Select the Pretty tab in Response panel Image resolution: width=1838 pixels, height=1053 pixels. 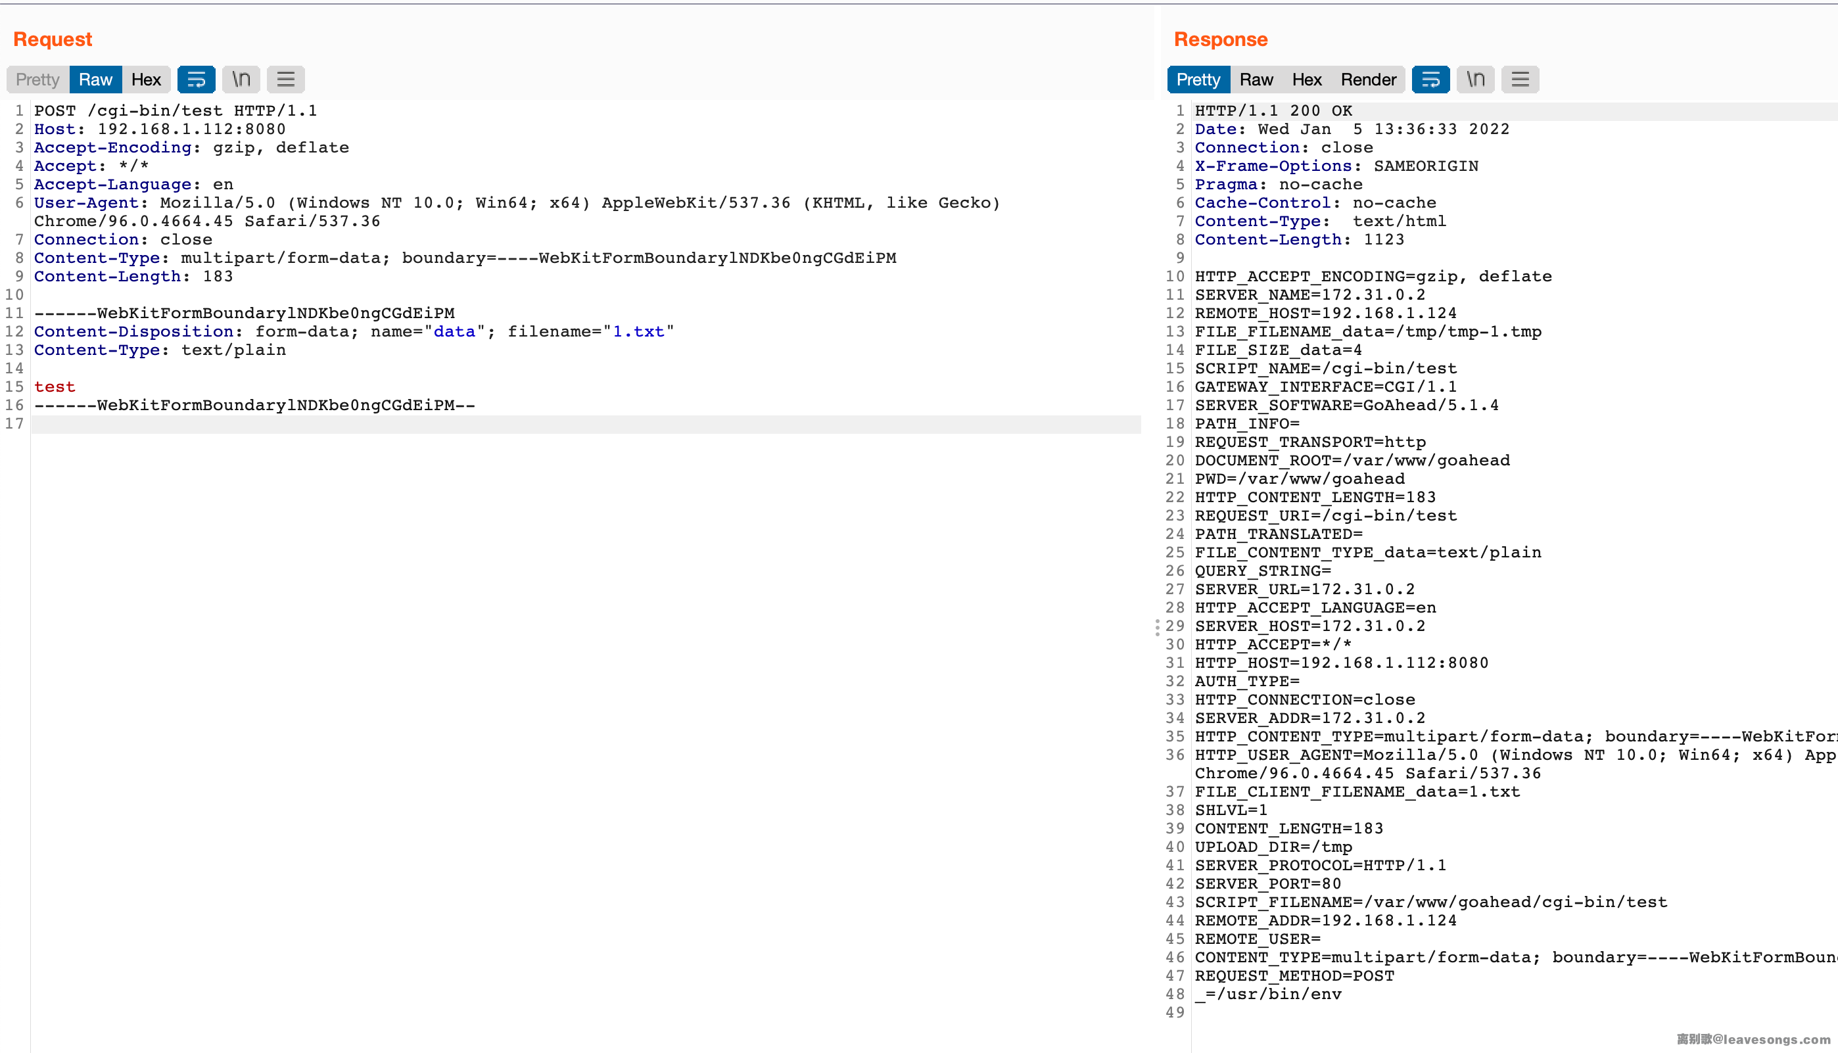(1198, 80)
